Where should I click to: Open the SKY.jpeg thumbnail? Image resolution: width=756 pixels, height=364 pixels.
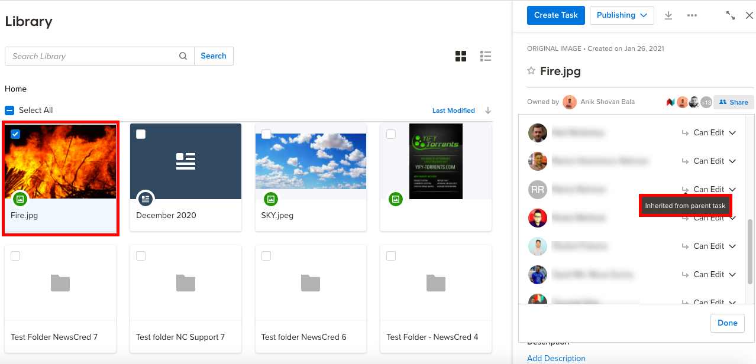tap(311, 161)
